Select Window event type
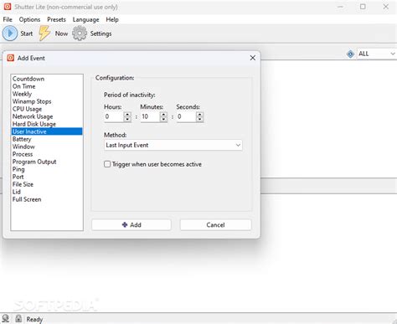 point(47,147)
